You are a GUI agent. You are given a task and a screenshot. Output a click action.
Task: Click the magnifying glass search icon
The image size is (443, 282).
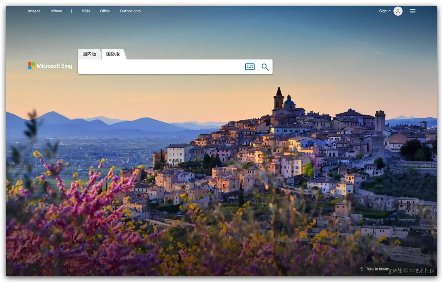coord(265,67)
